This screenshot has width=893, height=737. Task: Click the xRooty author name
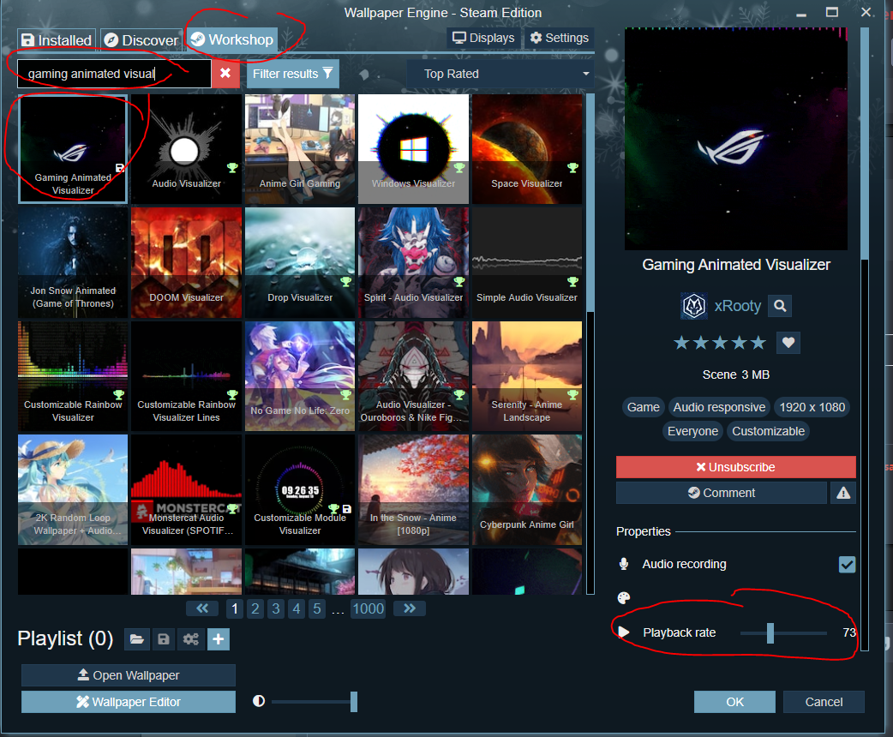click(x=738, y=306)
